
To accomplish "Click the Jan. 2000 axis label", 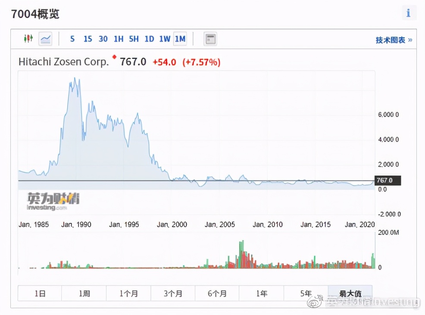I will click(172, 225).
